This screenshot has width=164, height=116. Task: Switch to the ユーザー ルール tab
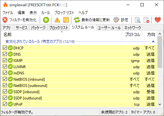click(x=109, y=28)
